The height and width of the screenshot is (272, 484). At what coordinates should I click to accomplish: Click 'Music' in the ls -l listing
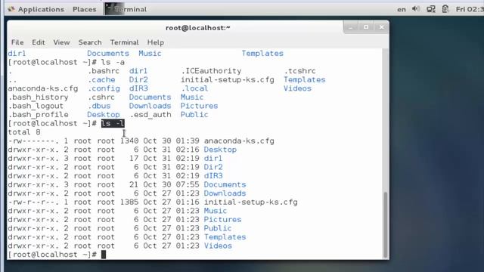point(215,211)
